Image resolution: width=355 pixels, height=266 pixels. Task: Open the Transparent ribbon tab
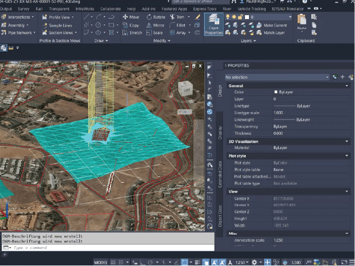59,9
